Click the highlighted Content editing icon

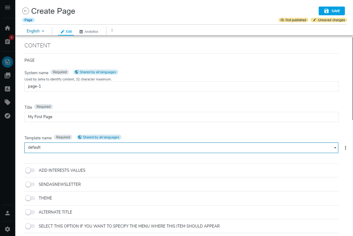[7, 62]
